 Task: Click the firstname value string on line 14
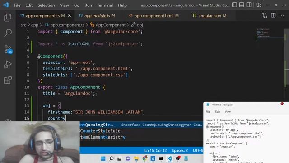pos(108,112)
